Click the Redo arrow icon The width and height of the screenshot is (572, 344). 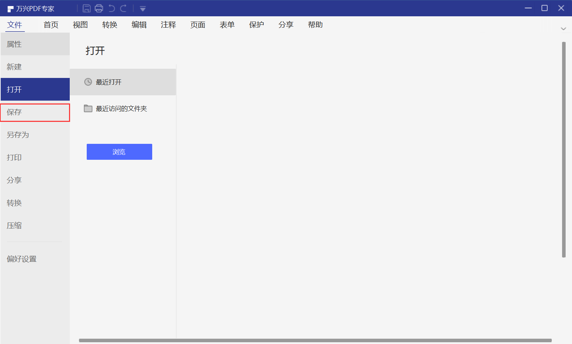coord(123,8)
